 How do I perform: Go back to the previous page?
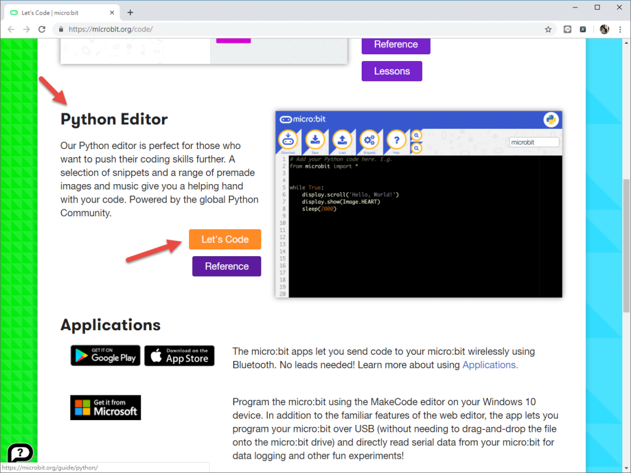[11, 30]
